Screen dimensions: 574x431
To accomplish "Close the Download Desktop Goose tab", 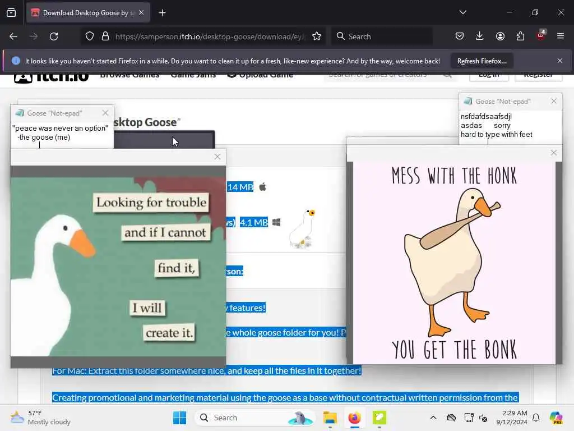I will click(x=141, y=13).
